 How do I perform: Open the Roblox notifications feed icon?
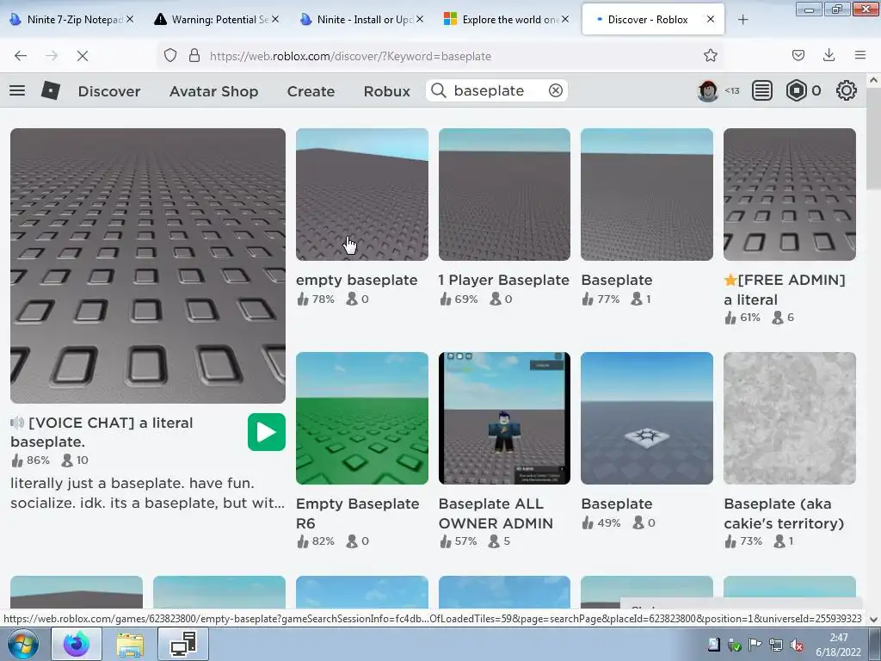pos(762,90)
